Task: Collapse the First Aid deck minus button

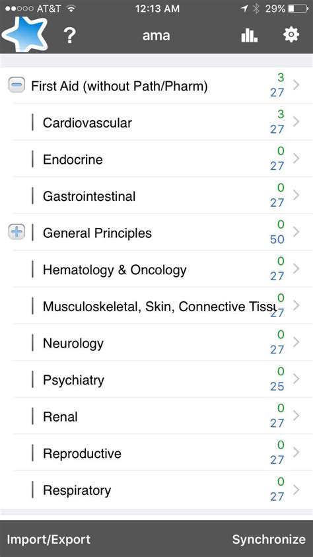Action: pos(17,86)
